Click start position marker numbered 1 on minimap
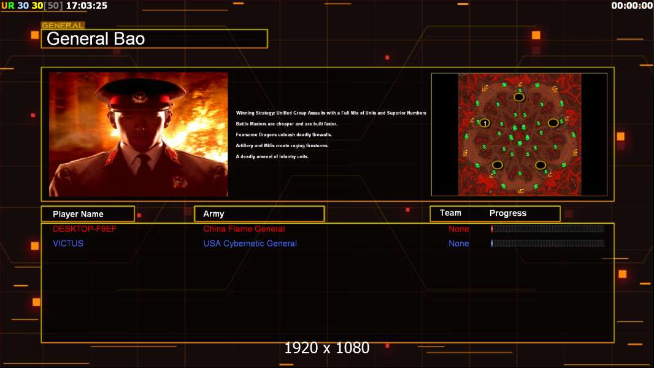This screenshot has height=368, width=654. pos(485,123)
